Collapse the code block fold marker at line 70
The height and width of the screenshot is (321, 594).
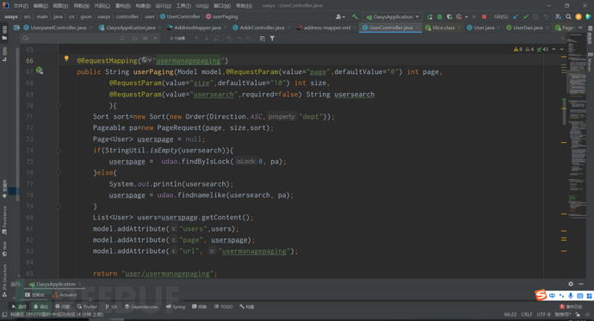(x=59, y=106)
